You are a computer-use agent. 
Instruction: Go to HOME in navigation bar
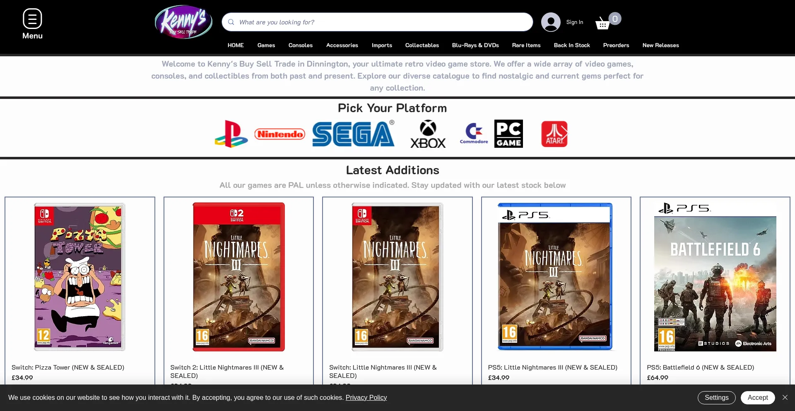pos(236,45)
